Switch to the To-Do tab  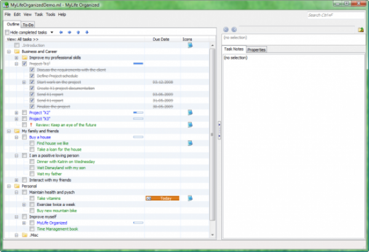(28, 25)
